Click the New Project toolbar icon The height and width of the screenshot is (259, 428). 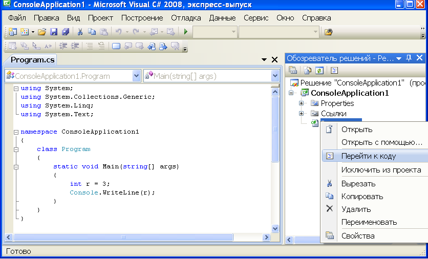click(13, 32)
